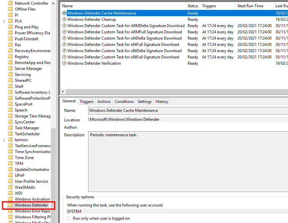Click the WDI folder icon
The width and height of the screenshot is (288, 223).
[x=10, y=193]
